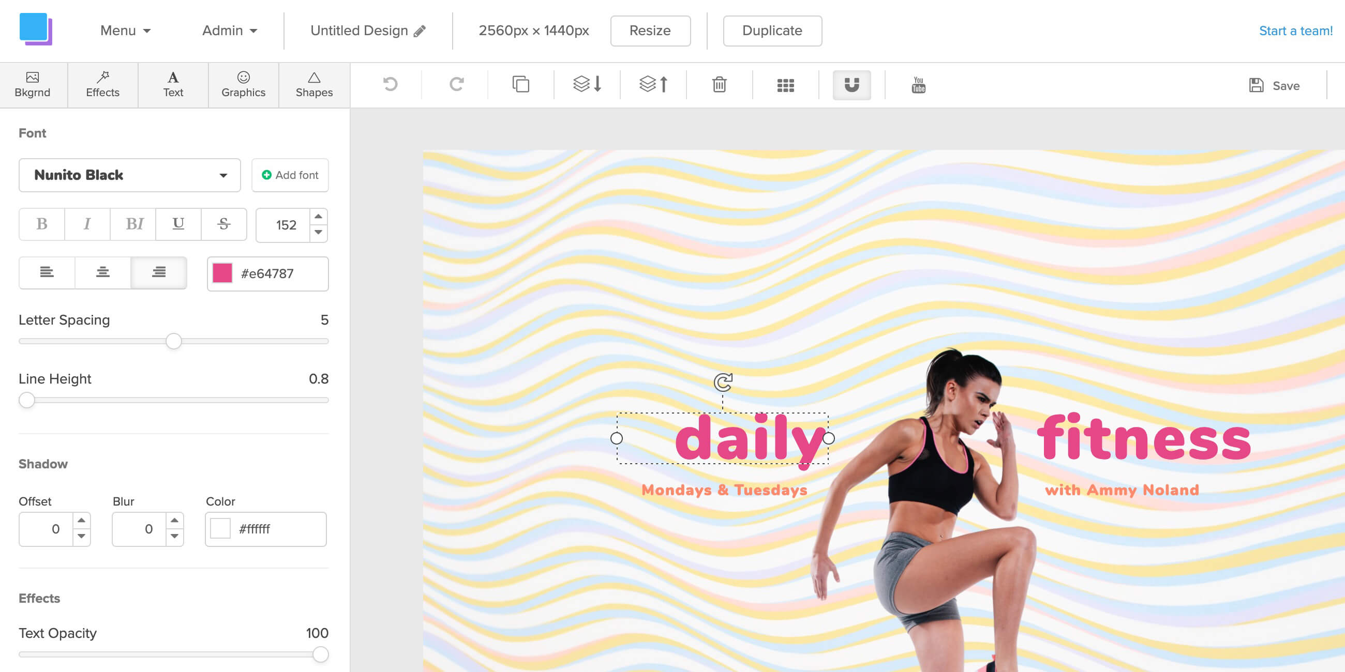This screenshot has width=1345, height=672.
Task: Click the copy element icon
Action: [x=520, y=84]
